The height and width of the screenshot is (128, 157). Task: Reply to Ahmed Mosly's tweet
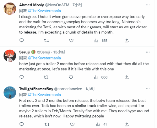(x=22, y=40)
